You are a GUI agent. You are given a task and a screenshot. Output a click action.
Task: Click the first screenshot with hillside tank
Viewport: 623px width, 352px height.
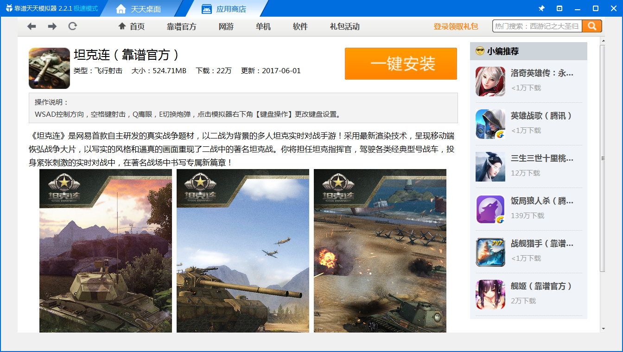click(x=106, y=251)
